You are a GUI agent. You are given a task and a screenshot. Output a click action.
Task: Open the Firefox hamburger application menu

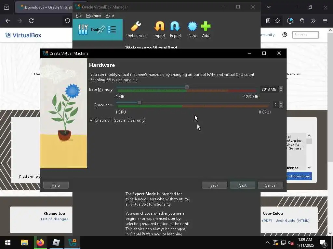pos(325,21)
